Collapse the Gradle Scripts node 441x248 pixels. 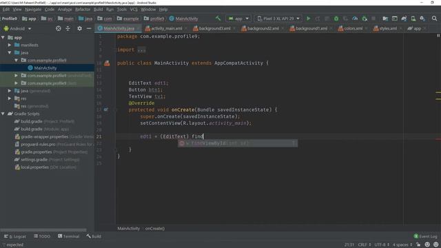click(3, 114)
